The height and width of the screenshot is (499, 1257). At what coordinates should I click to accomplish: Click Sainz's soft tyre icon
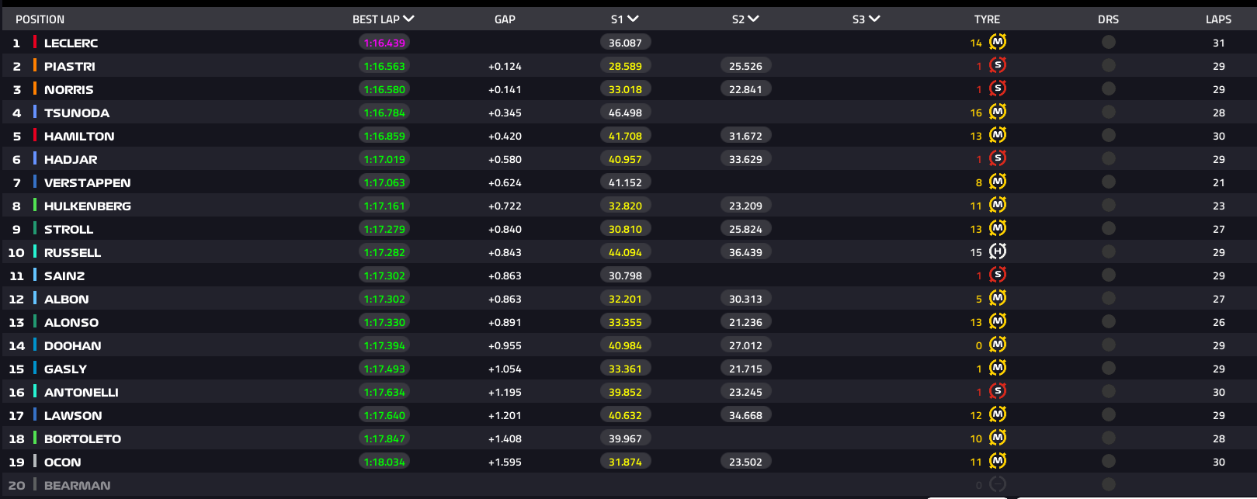click(x=998, y=275)
